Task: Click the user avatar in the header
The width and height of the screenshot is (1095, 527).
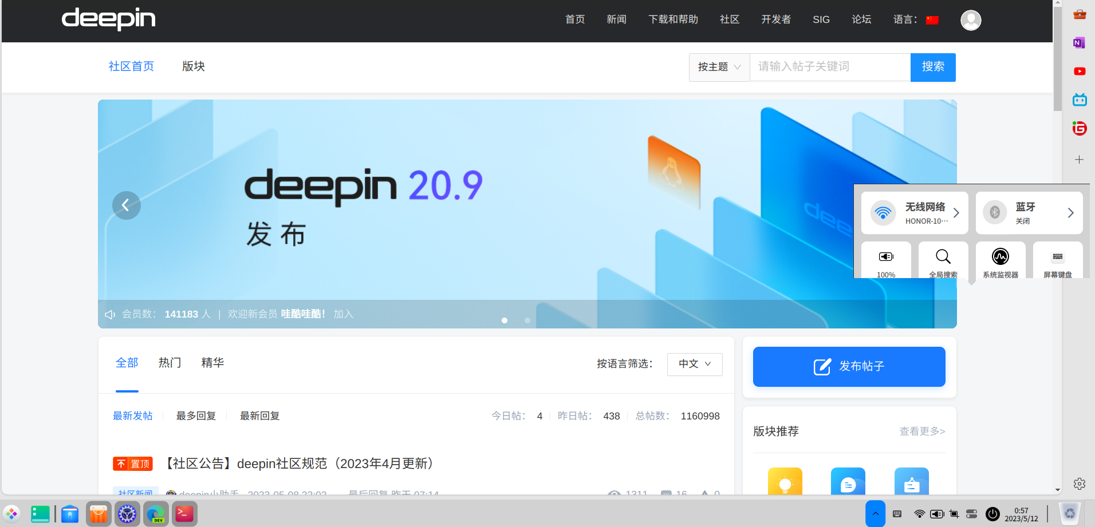Action: (x=971, y=20)
